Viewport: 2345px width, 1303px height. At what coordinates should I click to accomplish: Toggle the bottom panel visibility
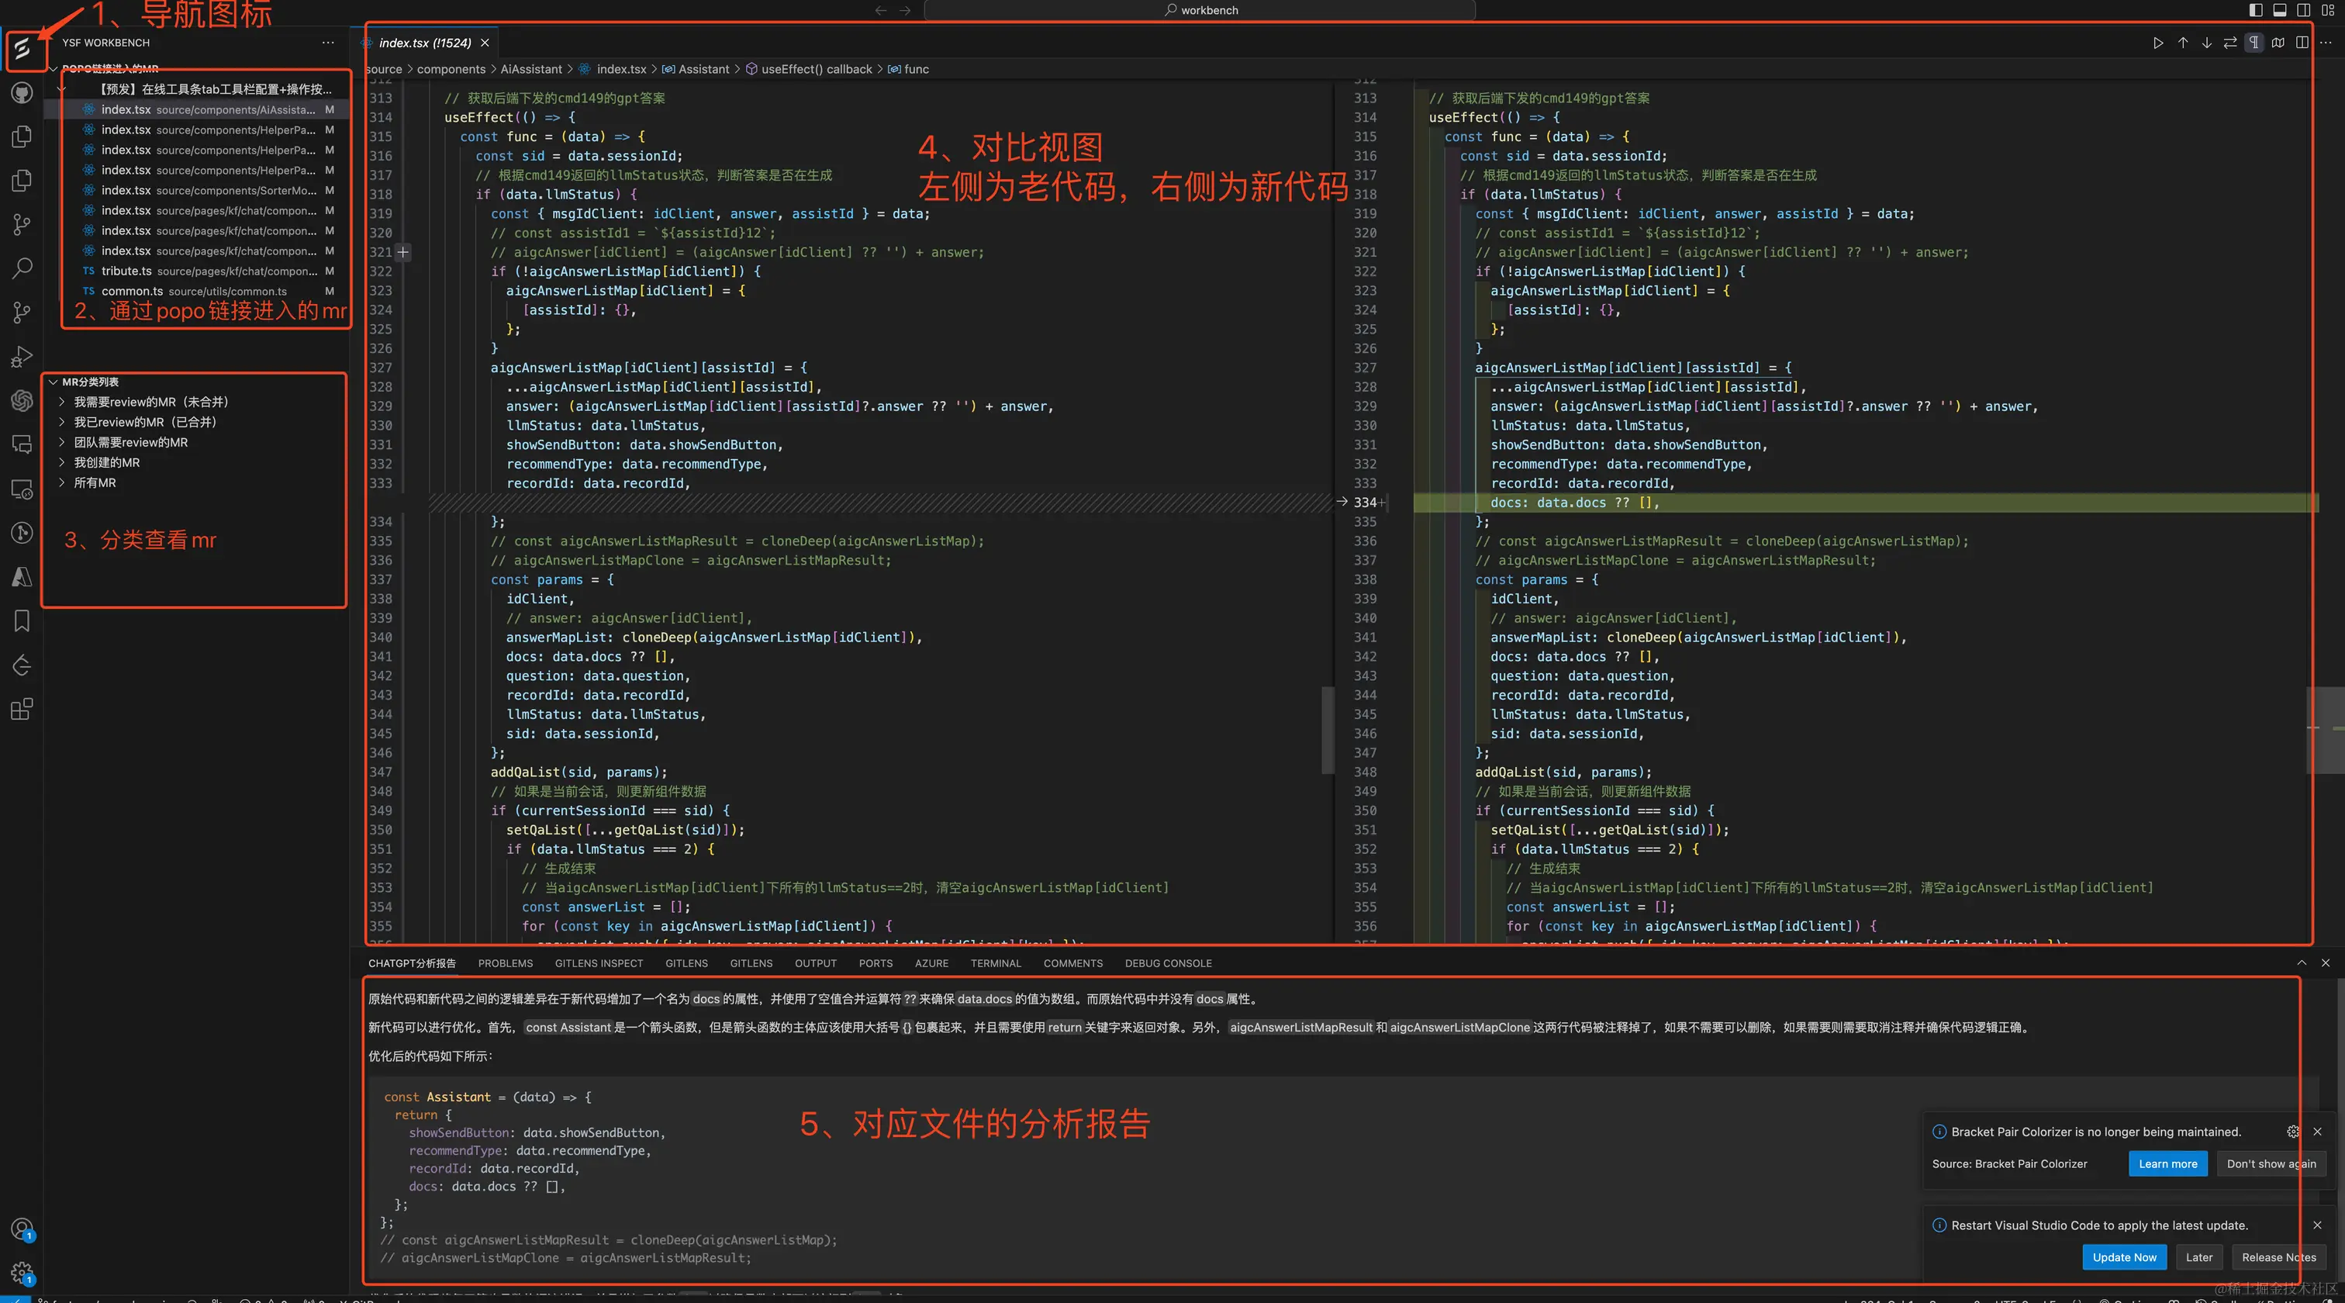click(2279, 10)
